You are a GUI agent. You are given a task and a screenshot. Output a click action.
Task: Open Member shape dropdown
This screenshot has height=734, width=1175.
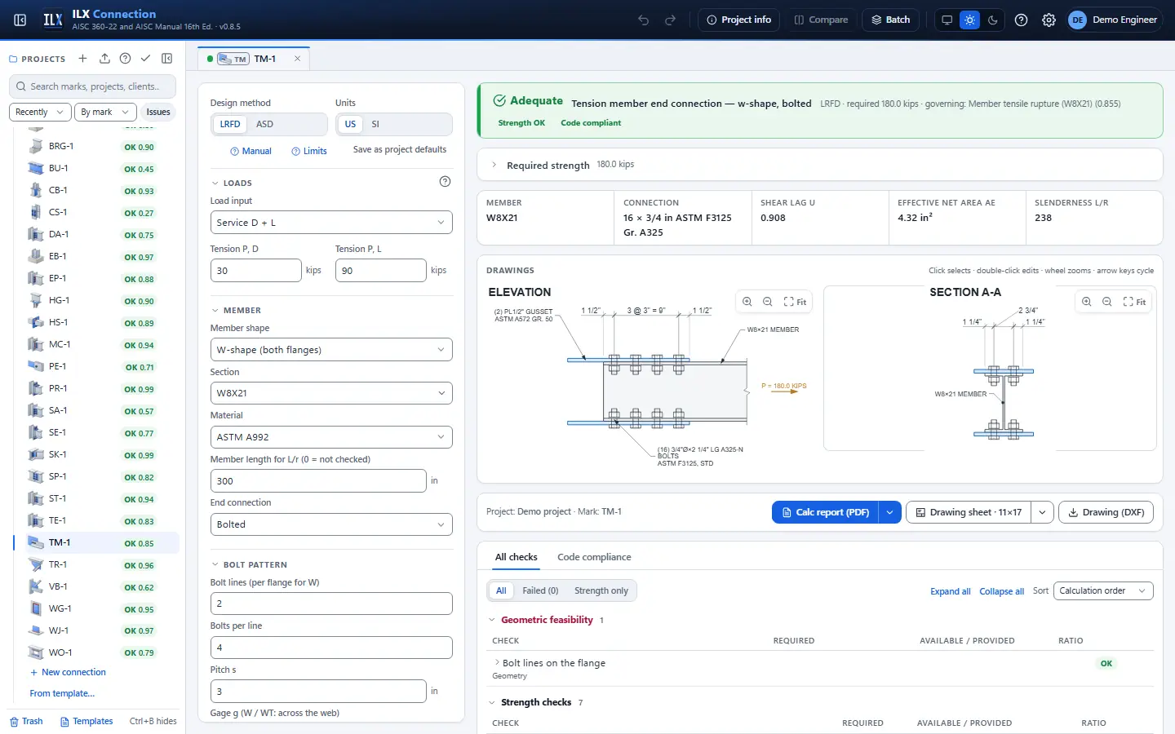[x=331, y=350]
